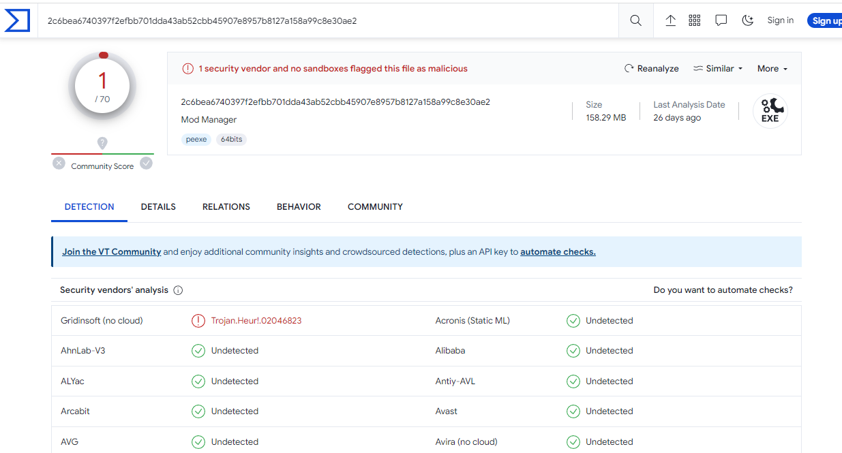Follow the Join the VT Community link
842x453 pixels.
click(x=112, y=252)
